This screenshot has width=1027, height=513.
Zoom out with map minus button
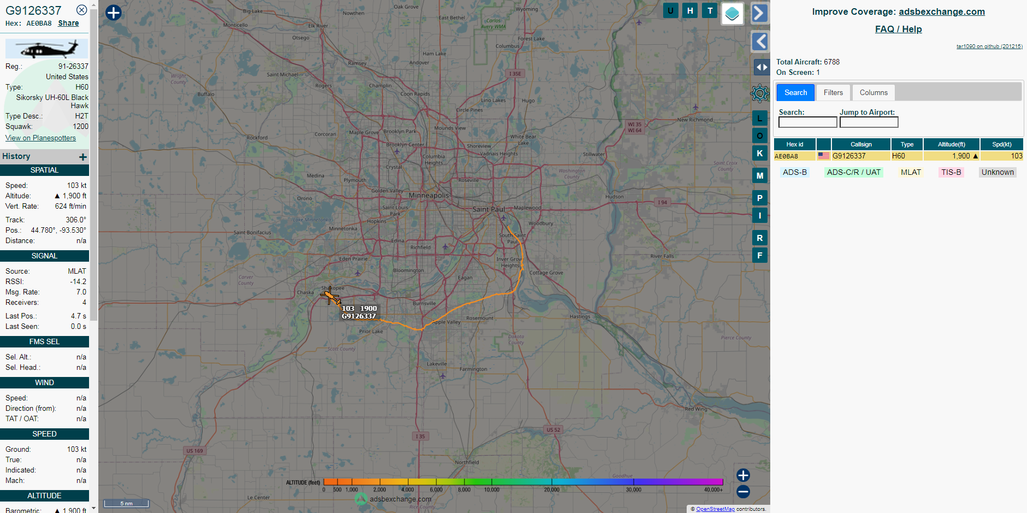tap(743, 492)
